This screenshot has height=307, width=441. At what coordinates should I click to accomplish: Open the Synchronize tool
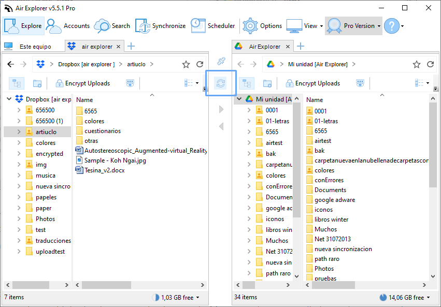tap(161, 26)
